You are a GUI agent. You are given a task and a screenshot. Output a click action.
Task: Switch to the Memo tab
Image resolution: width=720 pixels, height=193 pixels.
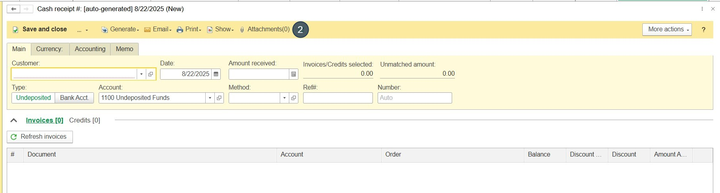124,49
